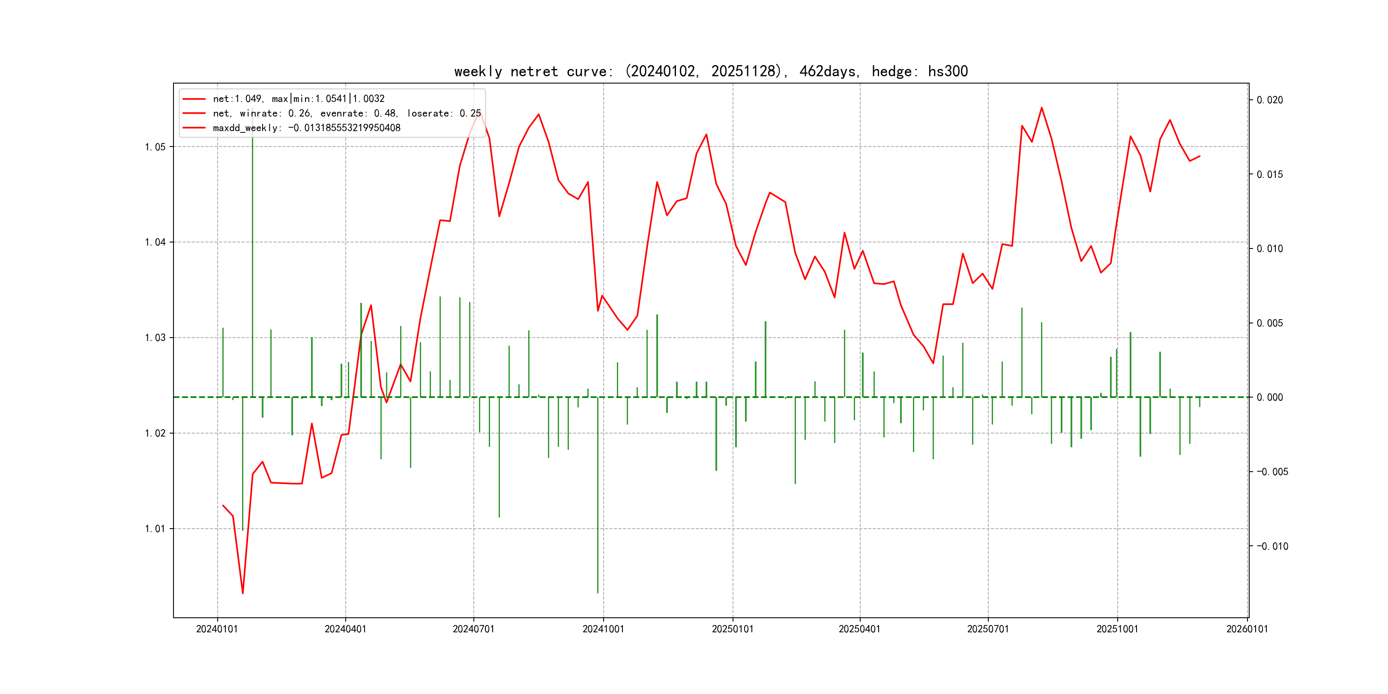1388x694 pixels.
Task: Click the 20260101 x-axis tick label
Action: (x=1247, y=629)
